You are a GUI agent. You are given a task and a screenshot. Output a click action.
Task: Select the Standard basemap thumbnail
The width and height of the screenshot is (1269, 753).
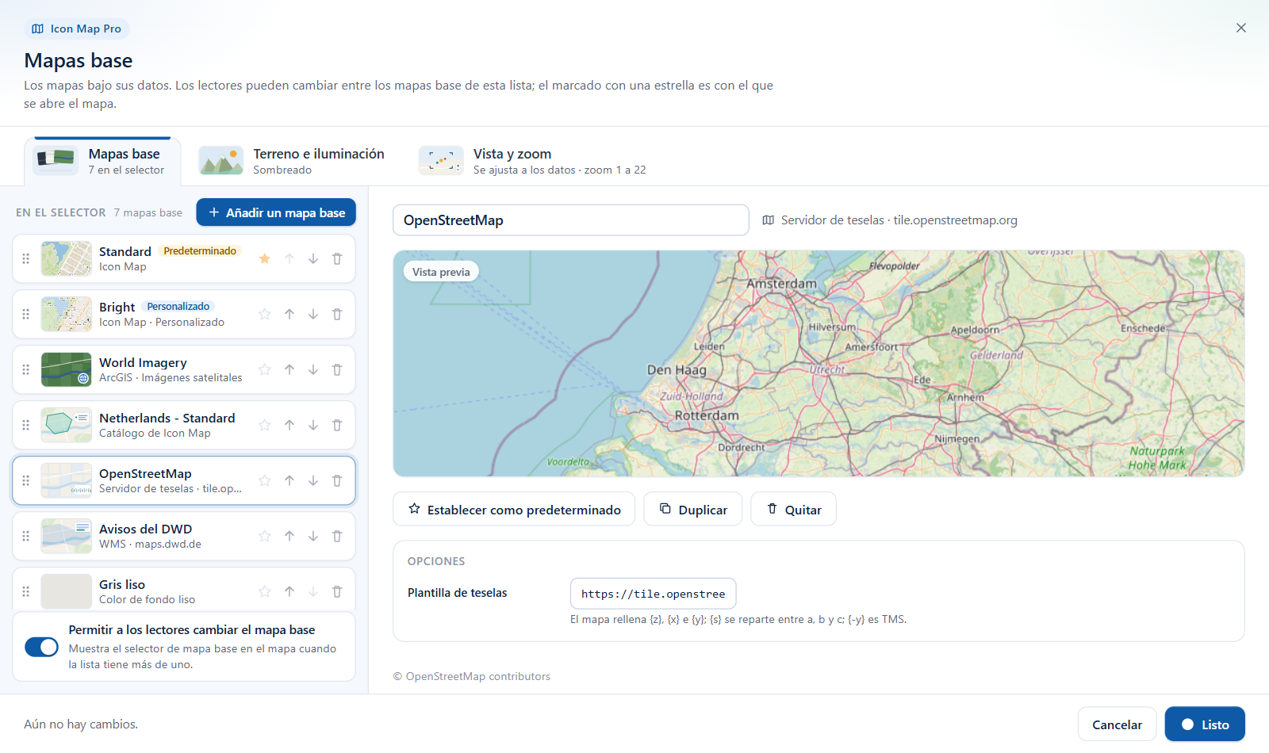(67, 258)
